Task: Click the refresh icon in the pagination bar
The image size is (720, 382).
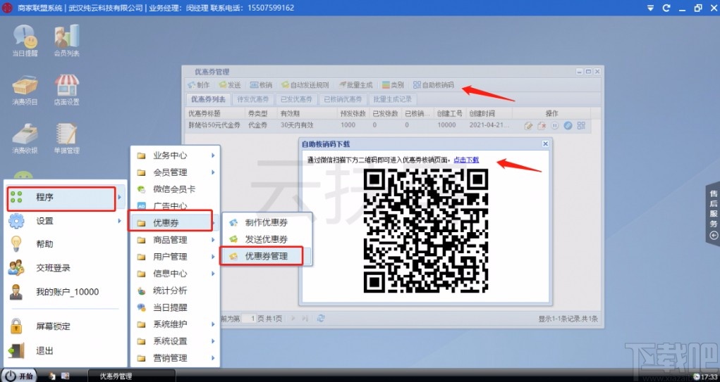Action: point(321,318)
